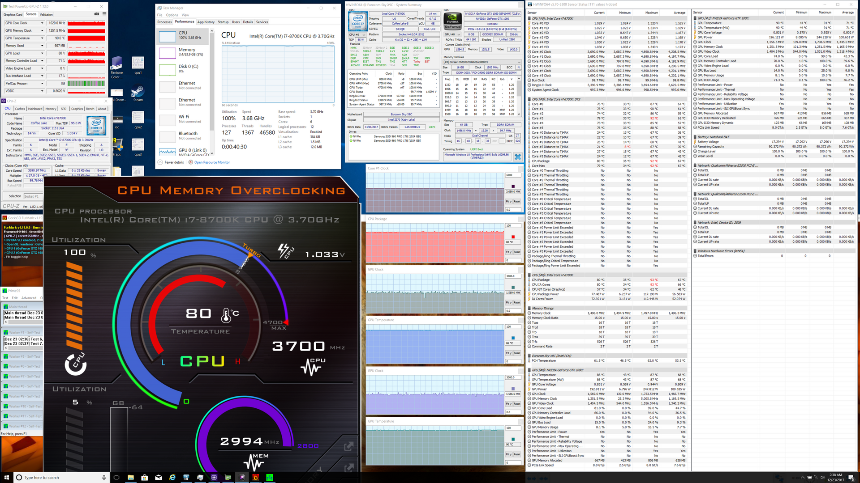Switch to Task Manager Processes tab
The height and width of the screenshot is (483, 860).
tap(164, 22)
